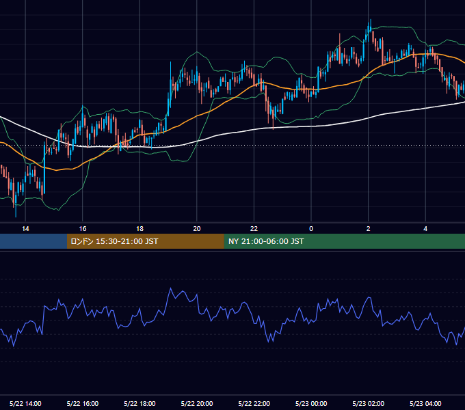
Task: Click the 22 hour label on price chart axis
Action: (x=254, y=229)
